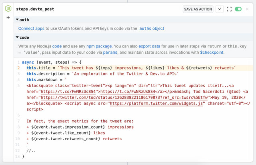Click the twitter.com/tod/status URL in code
The width and height of the screenshot is (256, 165).
coord(124,98)
